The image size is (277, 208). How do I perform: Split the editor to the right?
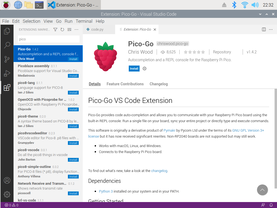point(264,29)
